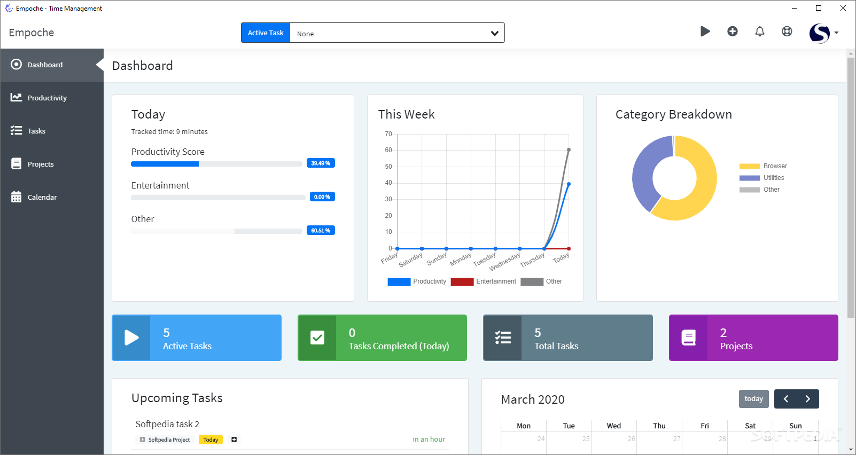
Task: Click the Tasks Completed checkmark icon
Action: point(317,338)
